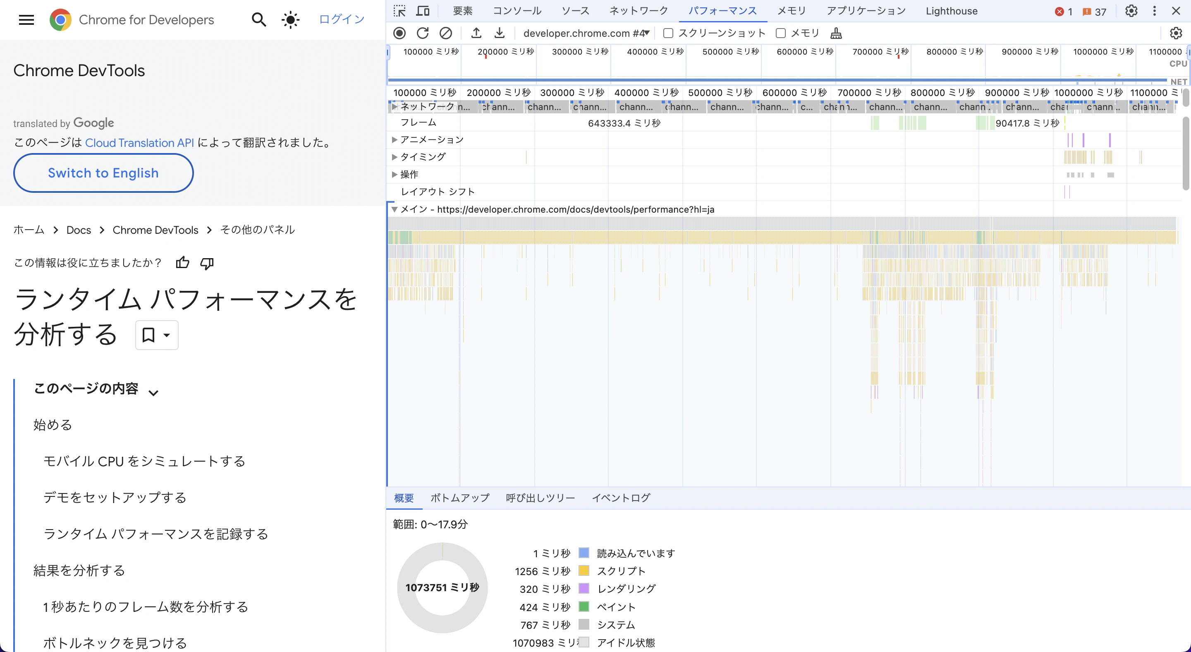
Task: Expand the タイミング track
Action: pyautogui.click(x=395, y=157)
